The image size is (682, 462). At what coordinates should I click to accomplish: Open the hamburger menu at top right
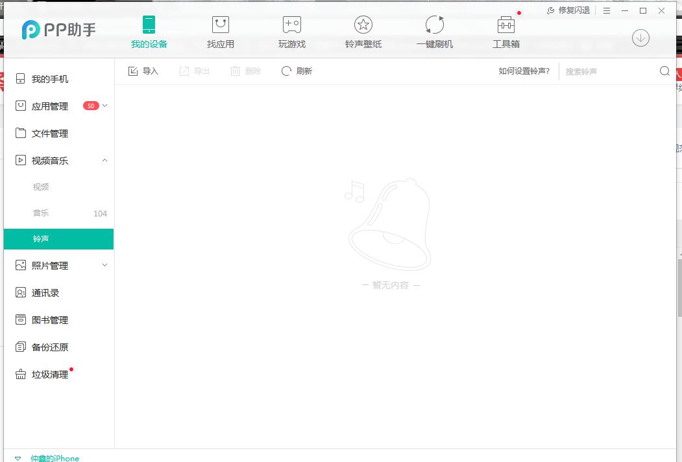click(x=607, y=10)
